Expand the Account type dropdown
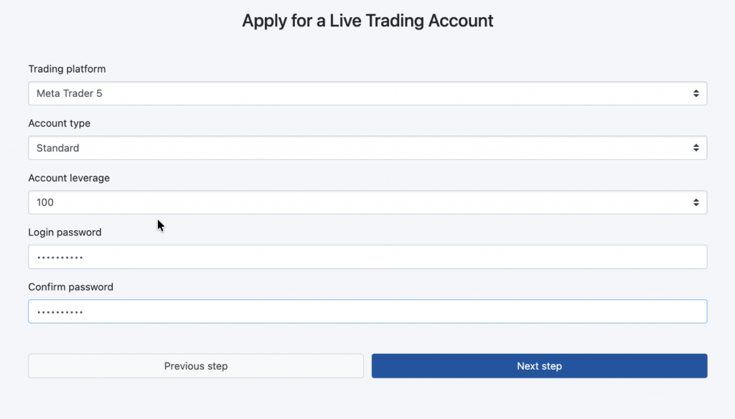 coord(367,148)
